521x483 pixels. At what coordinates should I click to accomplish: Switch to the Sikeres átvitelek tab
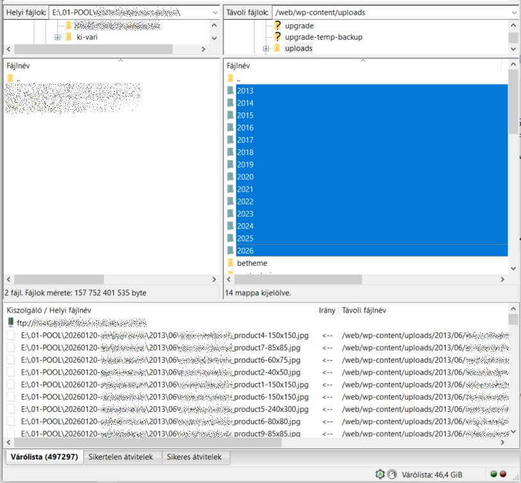click(x=194, y=457)
